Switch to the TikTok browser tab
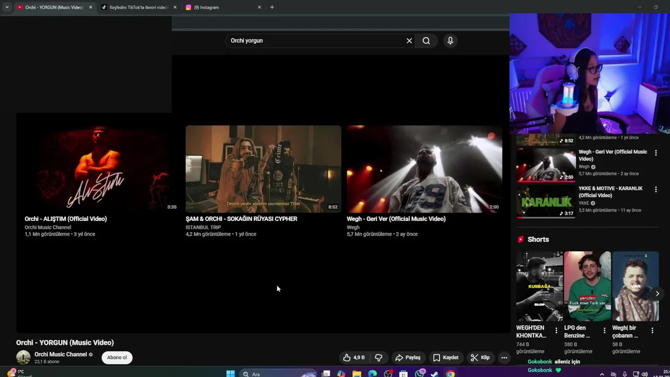 139,7
